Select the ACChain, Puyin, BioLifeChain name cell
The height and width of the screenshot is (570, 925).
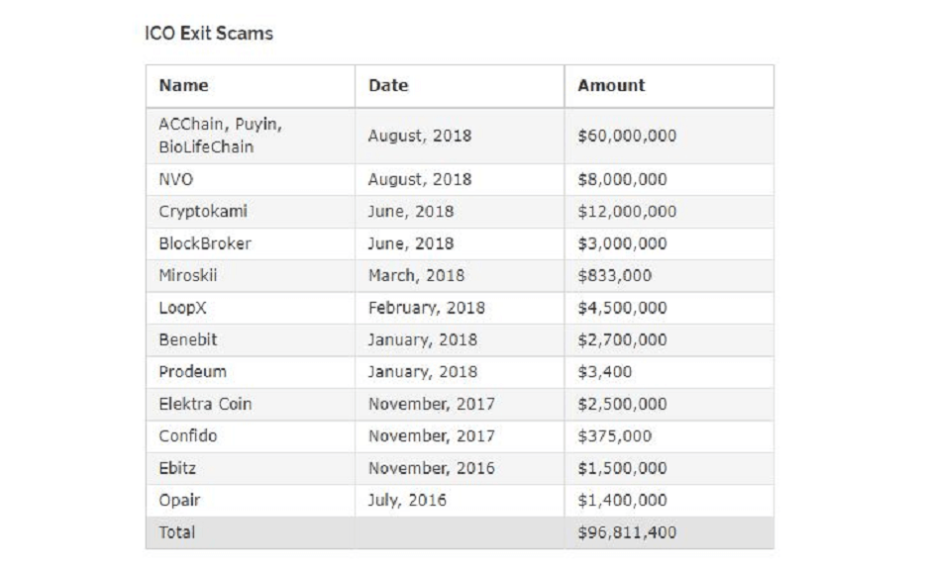220,136
